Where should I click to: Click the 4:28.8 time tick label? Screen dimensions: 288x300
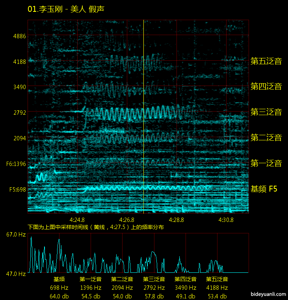177,220
